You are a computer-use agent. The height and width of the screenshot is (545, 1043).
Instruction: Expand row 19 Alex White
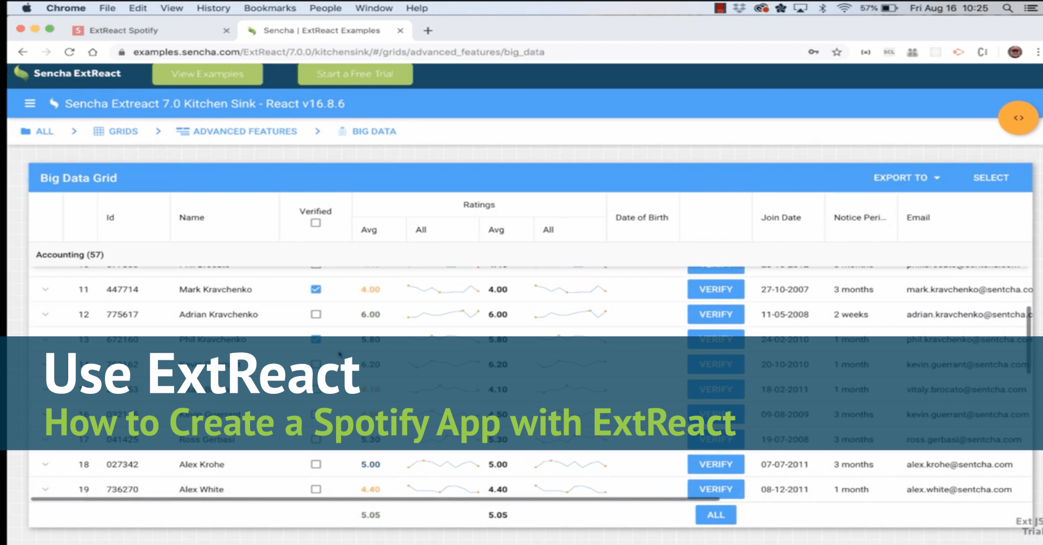(45, 489)
